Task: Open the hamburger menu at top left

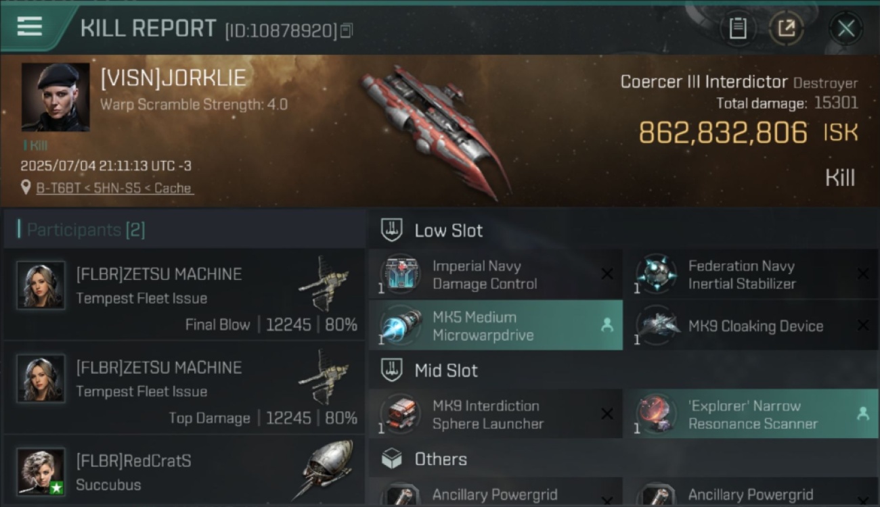Action: pos(30,26)
